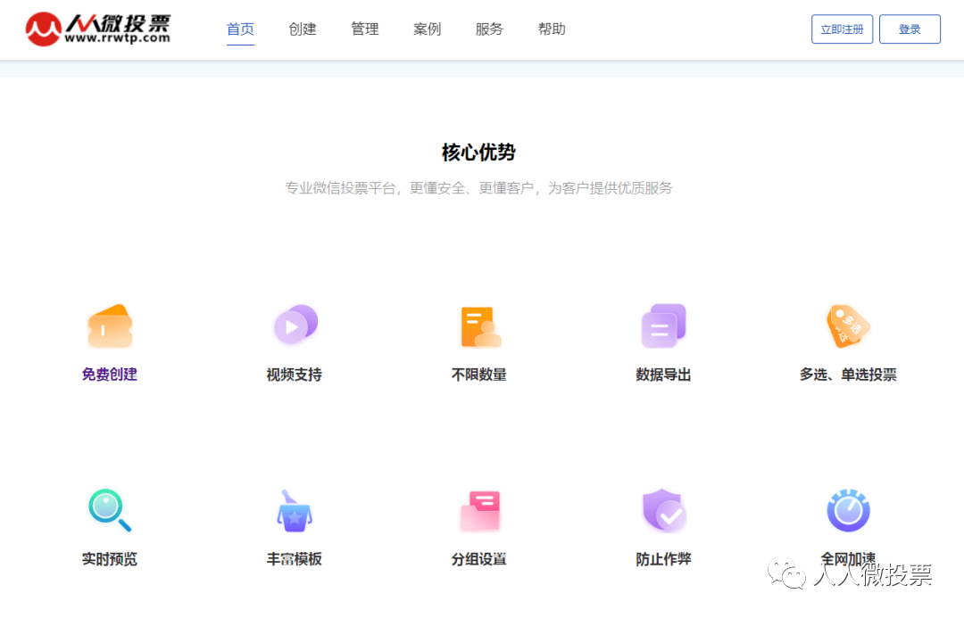Open the 数据导出 data export icon

663,325
